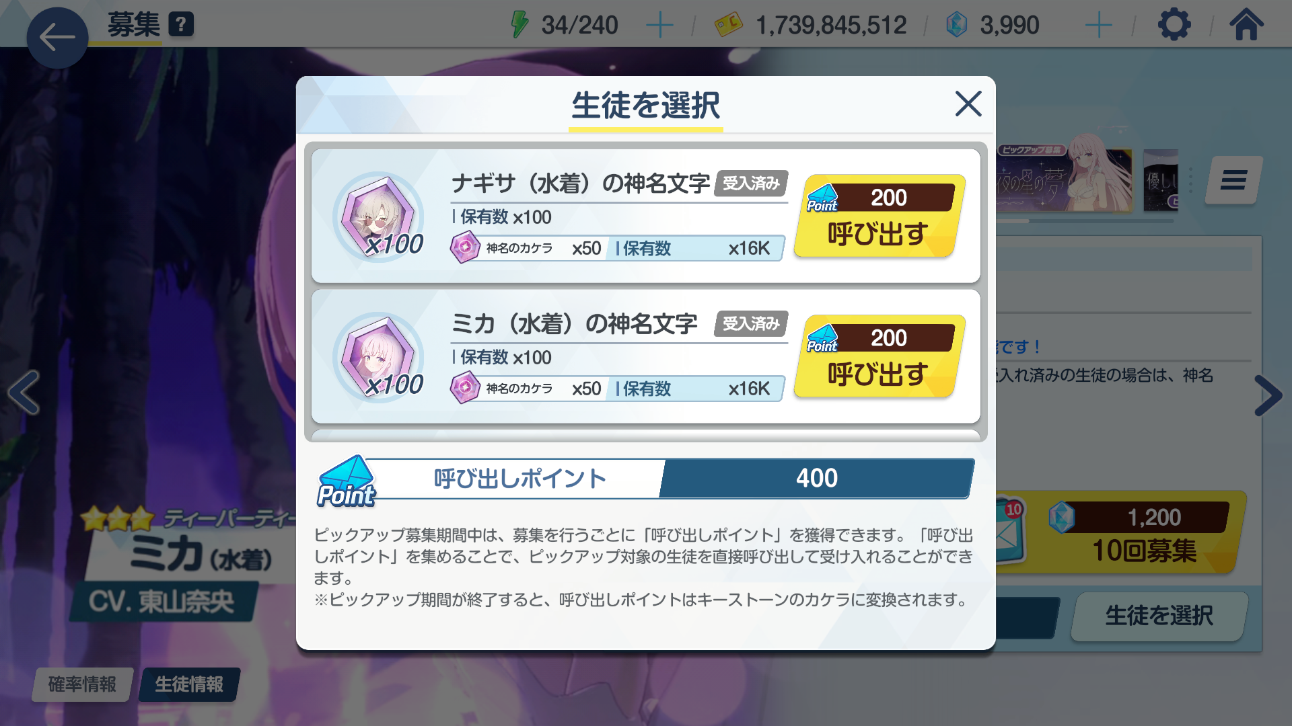Summon Mika (水着) for 200 points
This screenshot has height=726, width=1292.
click(880, 356)
